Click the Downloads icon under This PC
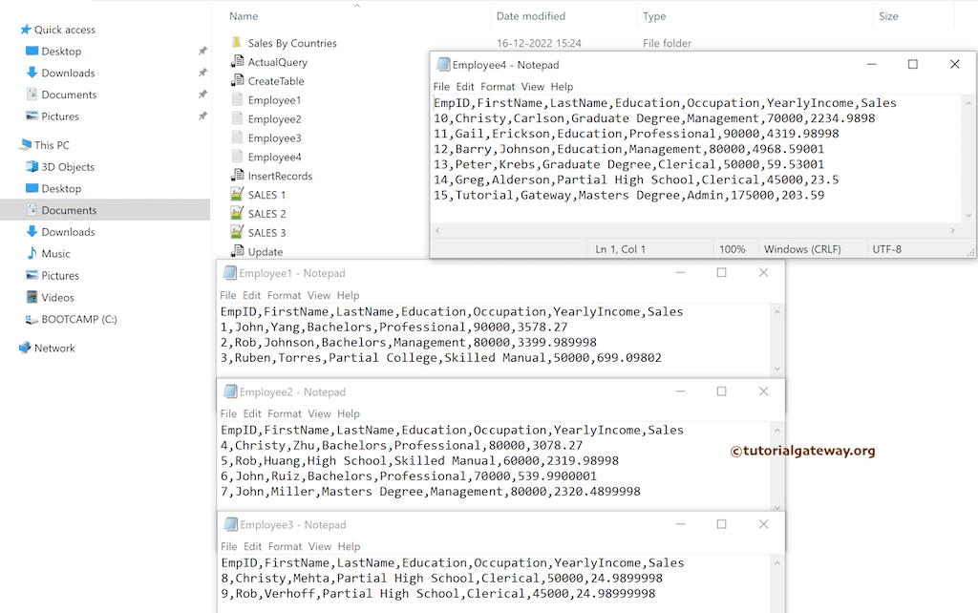 (32, 231)
